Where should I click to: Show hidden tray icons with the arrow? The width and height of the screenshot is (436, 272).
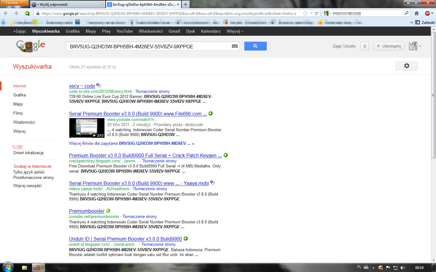(373, 267)
